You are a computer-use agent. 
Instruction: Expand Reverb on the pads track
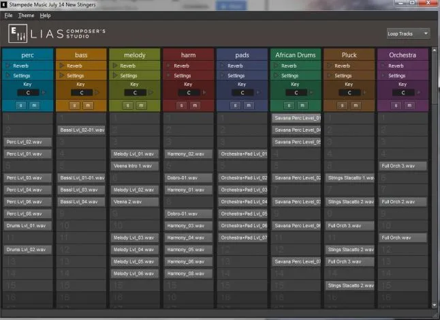point(222,66)
